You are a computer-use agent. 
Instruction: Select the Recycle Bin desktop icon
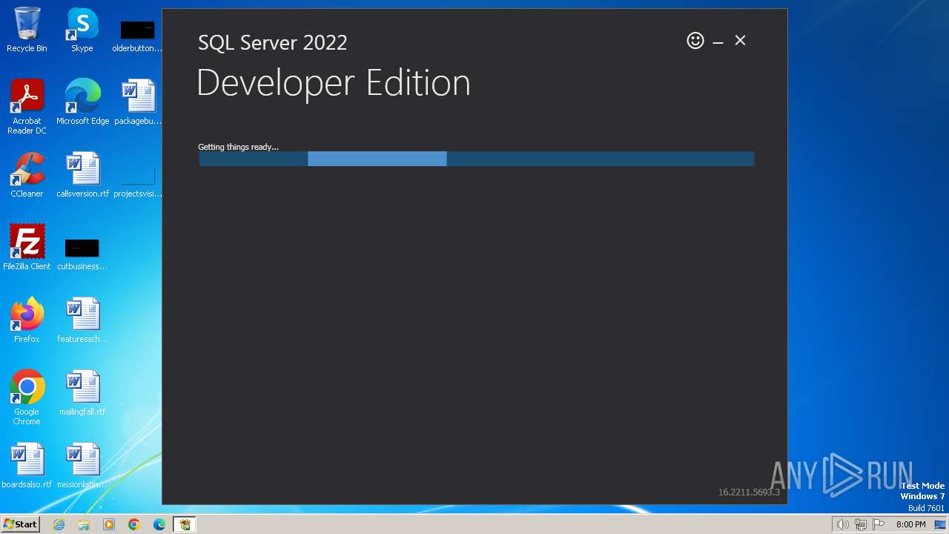click(x=27, y=30)
